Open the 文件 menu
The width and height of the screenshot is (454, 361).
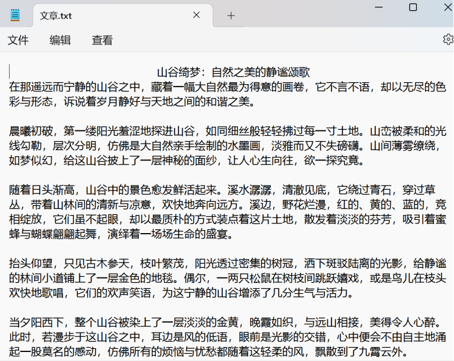pos(18,40)
